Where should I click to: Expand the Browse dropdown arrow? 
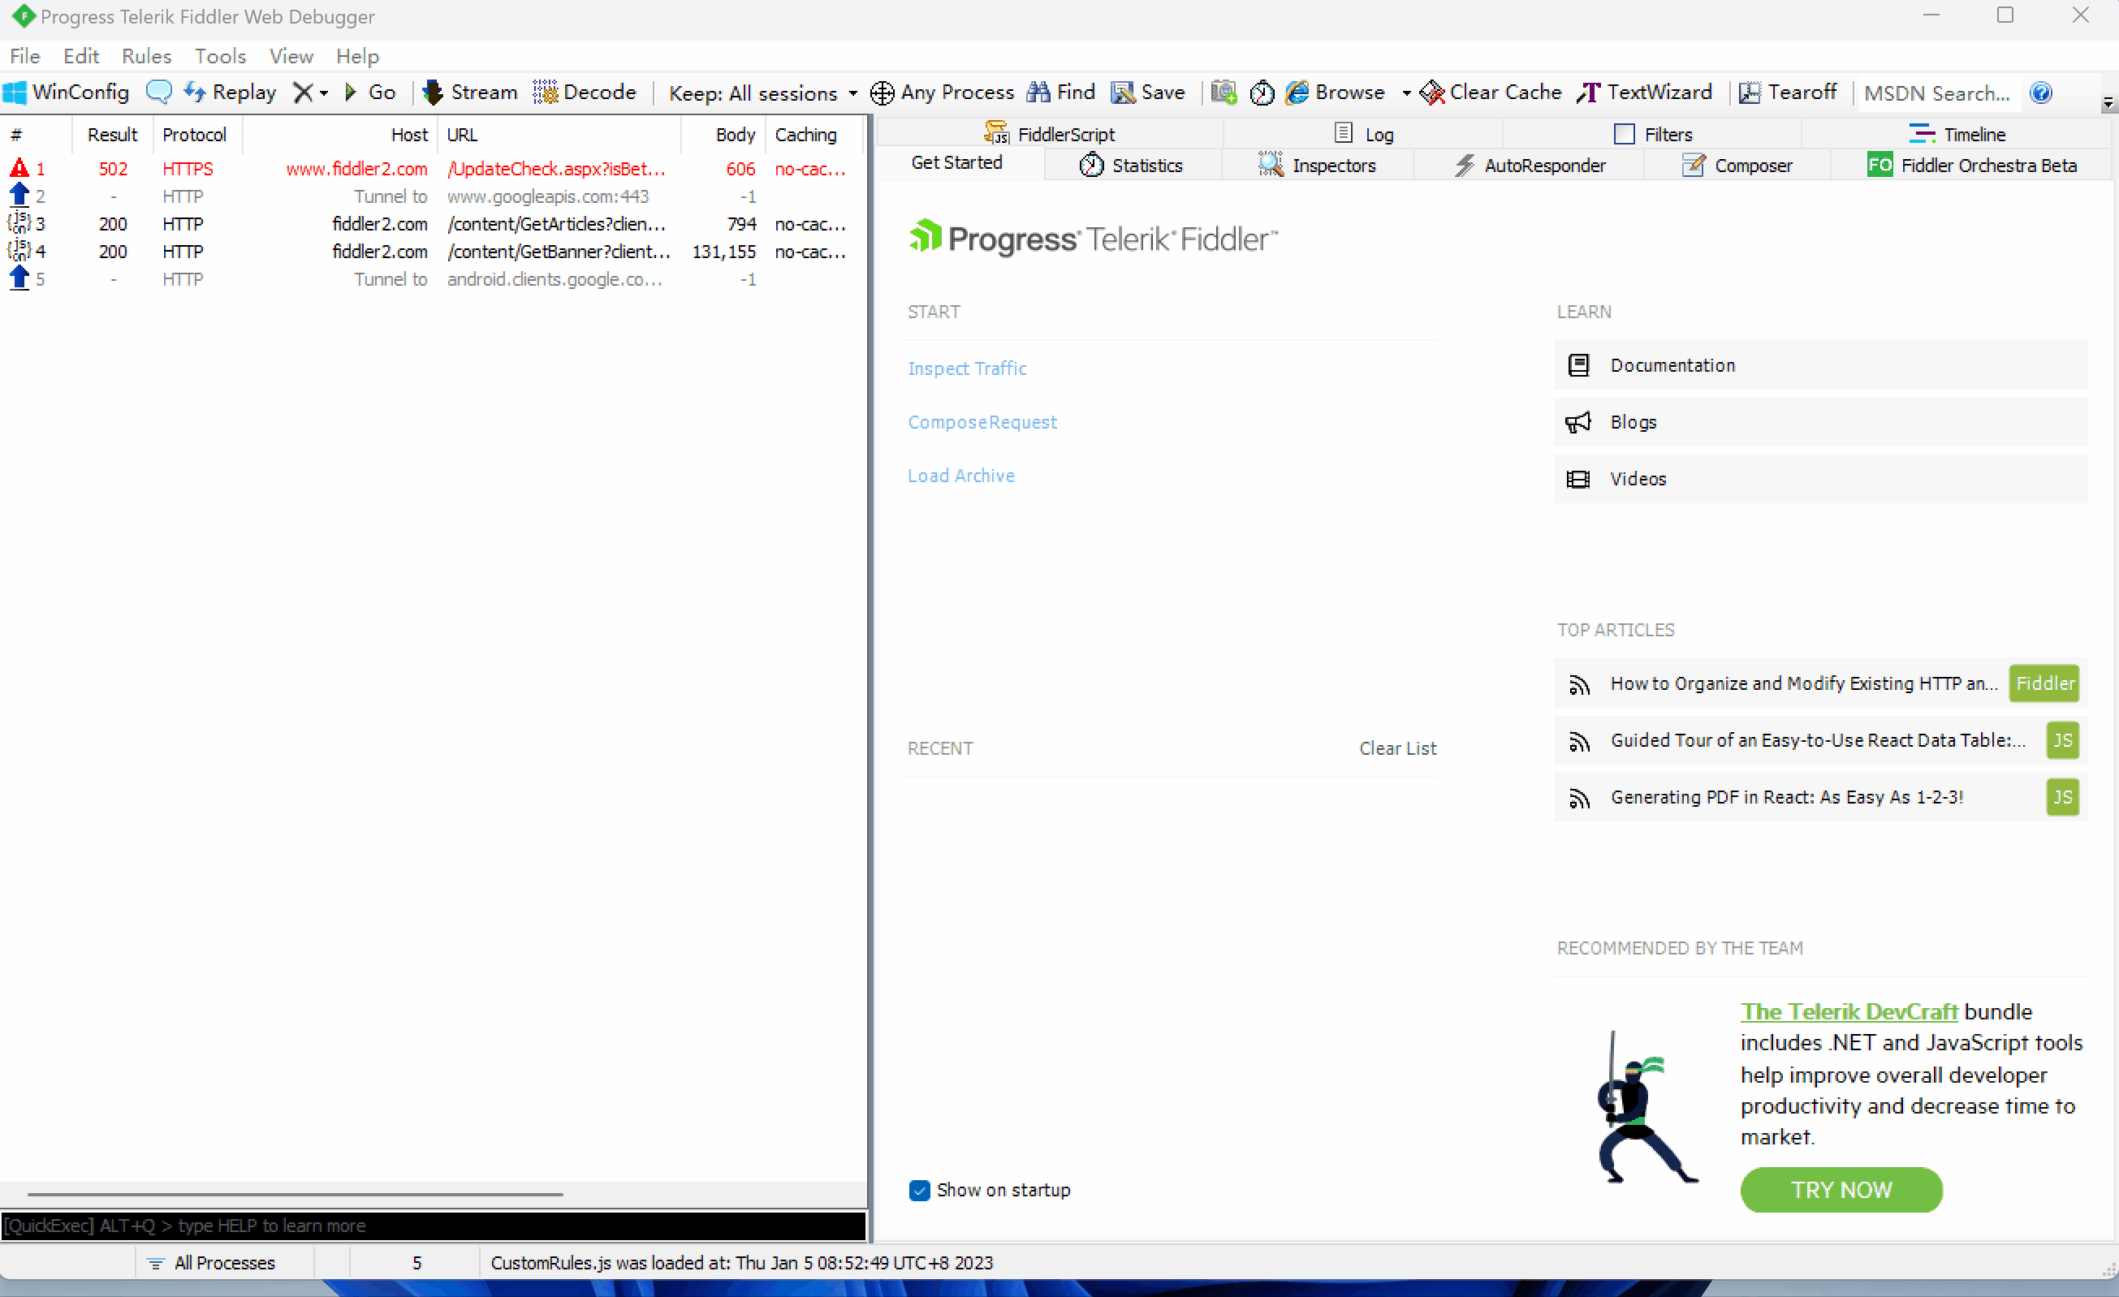[1406, 93]
